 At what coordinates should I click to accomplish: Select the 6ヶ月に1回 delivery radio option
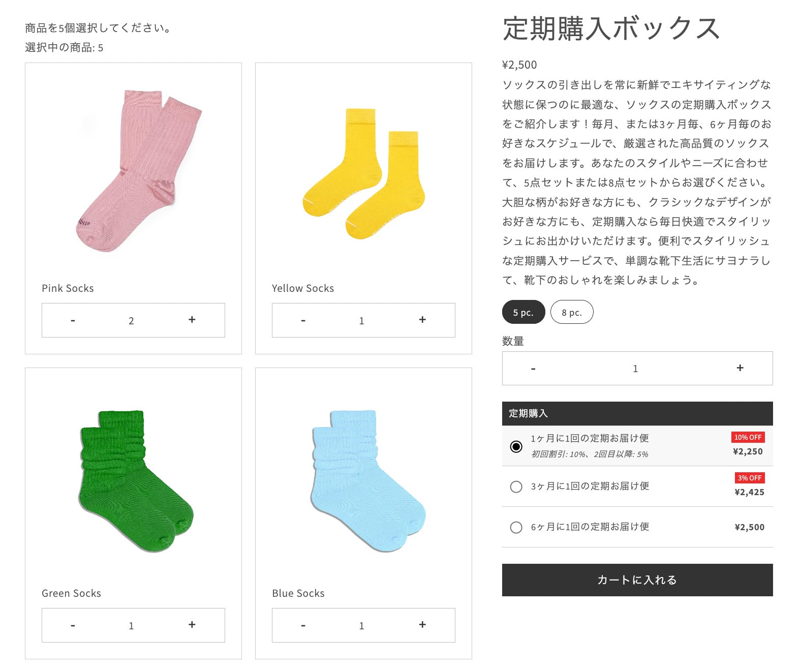click(x=516, y=527)
